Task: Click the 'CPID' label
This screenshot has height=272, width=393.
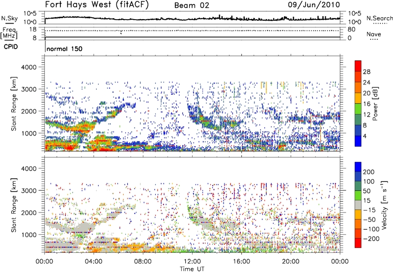Action: (11, 47)
